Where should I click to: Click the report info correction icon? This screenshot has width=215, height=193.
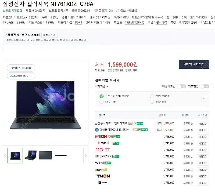[118, 10]
